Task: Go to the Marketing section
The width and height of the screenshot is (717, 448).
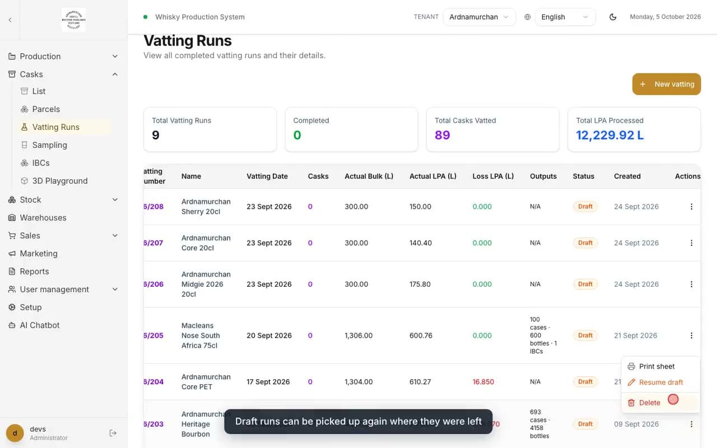Action: [63, 253]
